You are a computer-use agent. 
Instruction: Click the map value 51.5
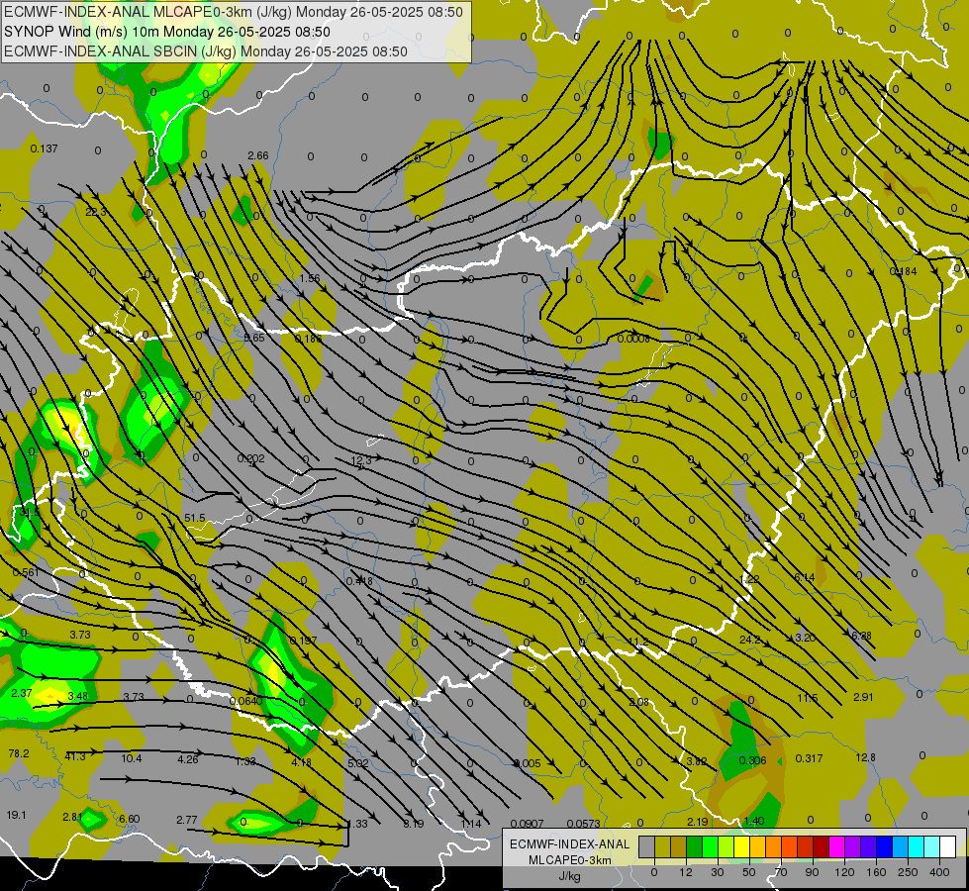[195, 518]
